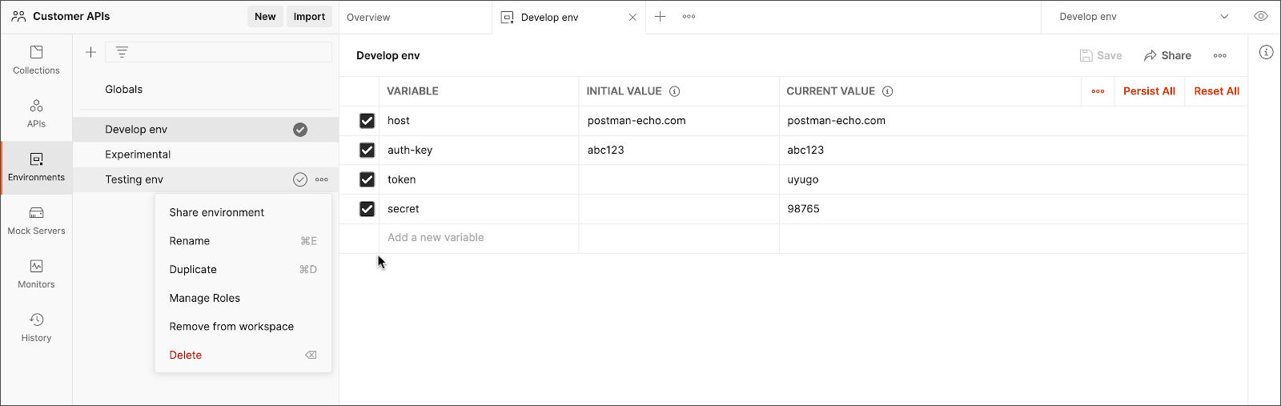Open the table column options ellipsis

1098,91
